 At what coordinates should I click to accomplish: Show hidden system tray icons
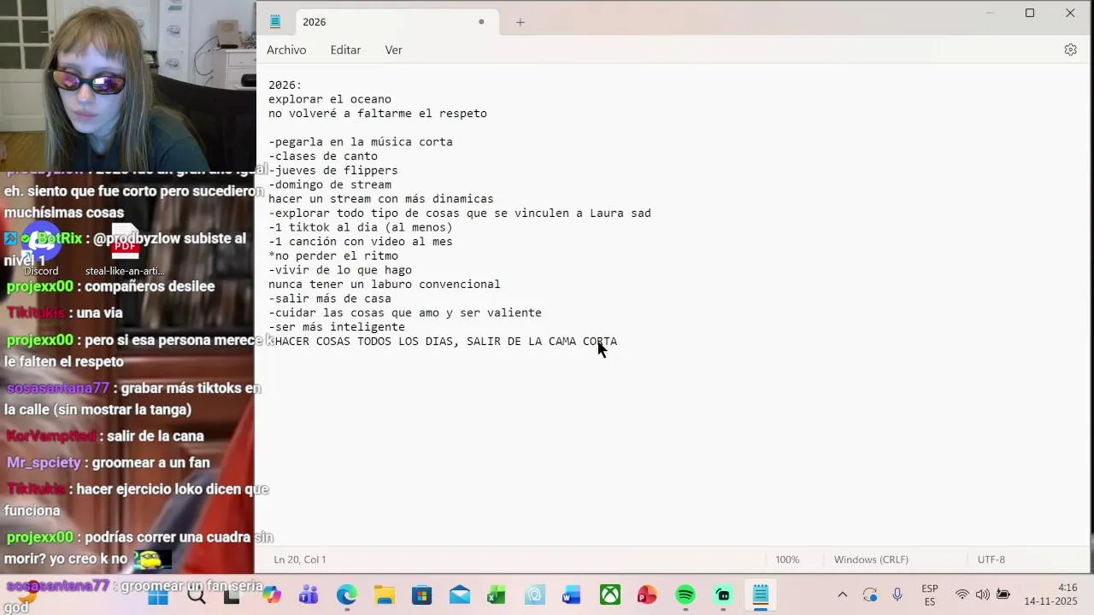[842, 595]
